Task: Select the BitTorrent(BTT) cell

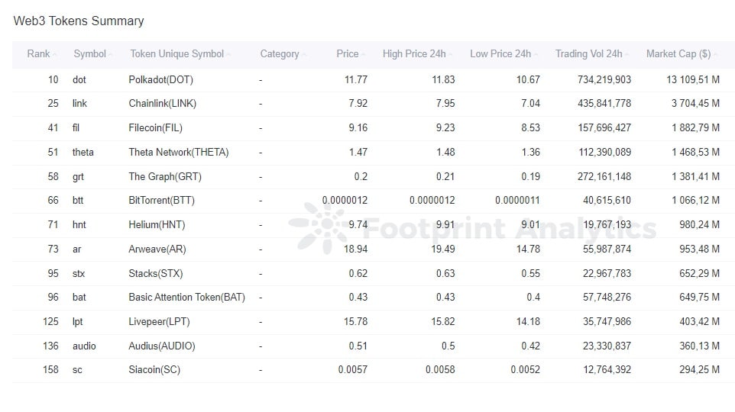Action: coord(161,201)
